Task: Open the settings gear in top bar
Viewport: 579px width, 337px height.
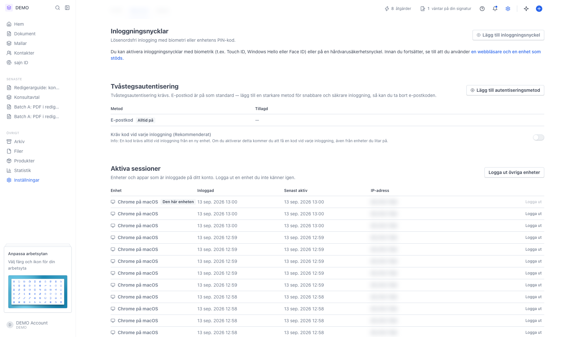Action: tap(508, 9)
